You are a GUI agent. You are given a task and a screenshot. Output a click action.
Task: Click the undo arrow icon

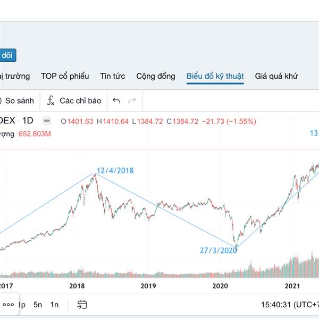[116, 100]
